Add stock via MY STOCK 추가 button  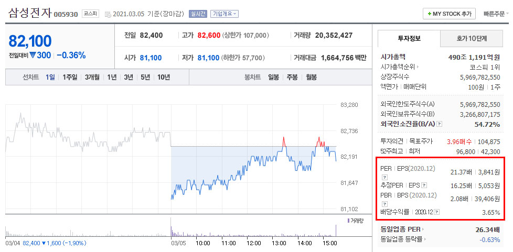(449, 14)
